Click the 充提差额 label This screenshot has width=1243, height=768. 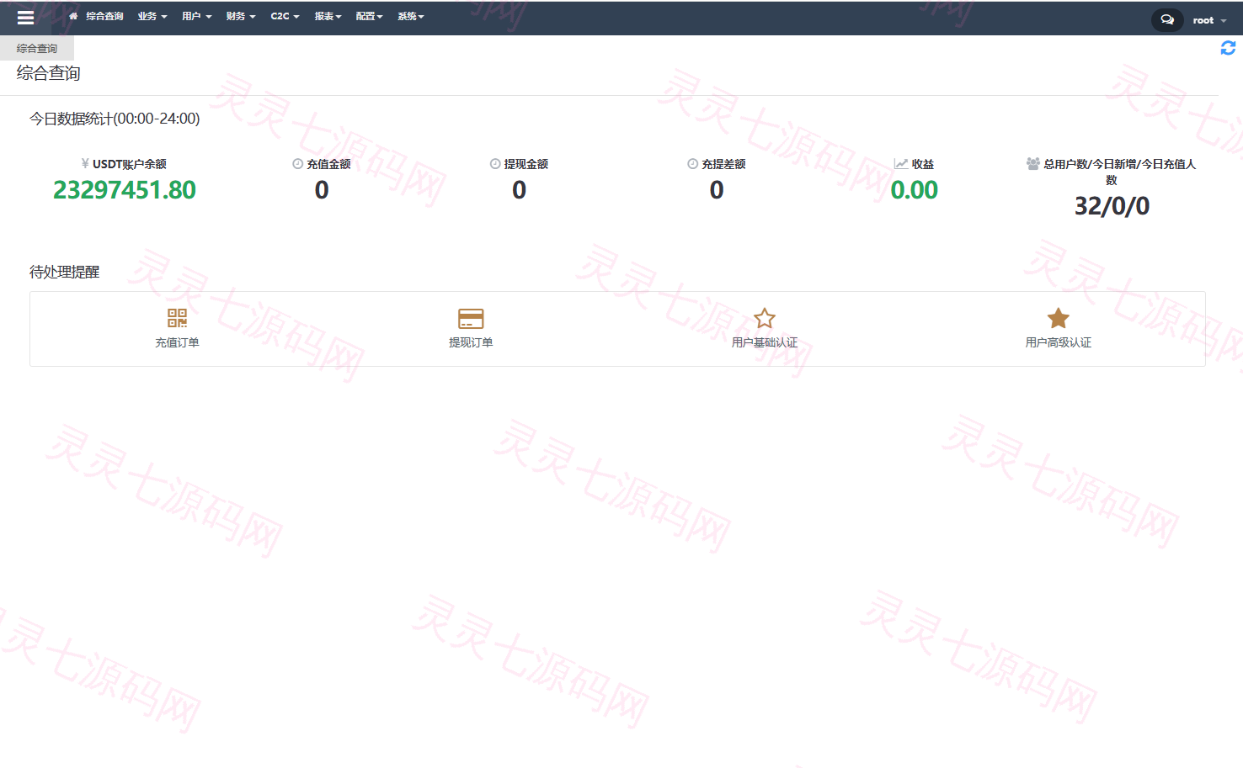[x=723, y=164]
